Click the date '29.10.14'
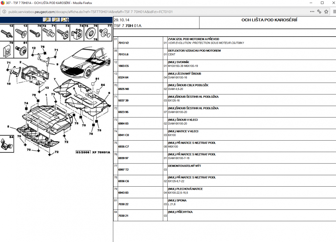The height and width of the screenshot is (242, 336). point(122,20)
